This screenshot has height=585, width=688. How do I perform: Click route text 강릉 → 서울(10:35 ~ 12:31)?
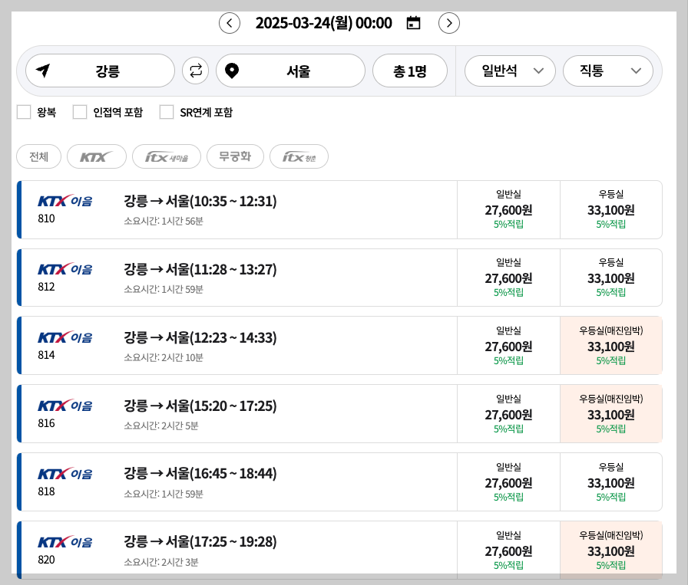(x=200, y=201)
